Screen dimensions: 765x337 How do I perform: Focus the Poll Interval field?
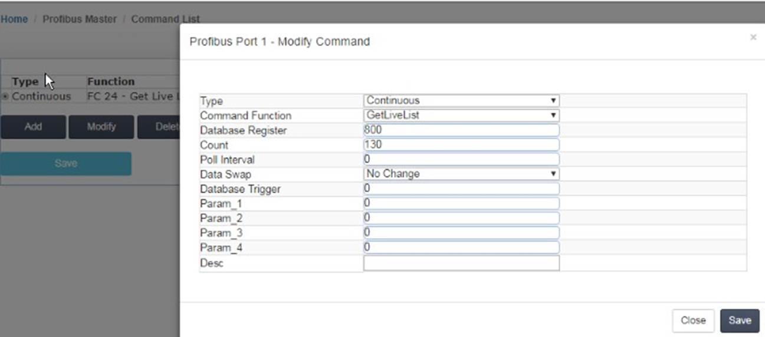(x=461, y=159)
